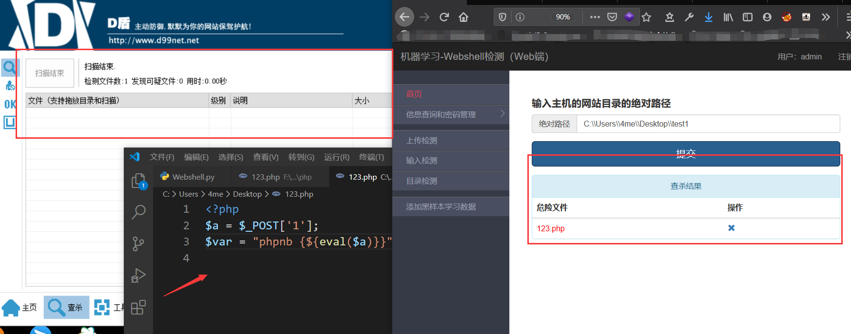Viewport: 851px width, 334px height.
Task: Open the bookmarks menu star-tray icon
Action: click(670, 17)
